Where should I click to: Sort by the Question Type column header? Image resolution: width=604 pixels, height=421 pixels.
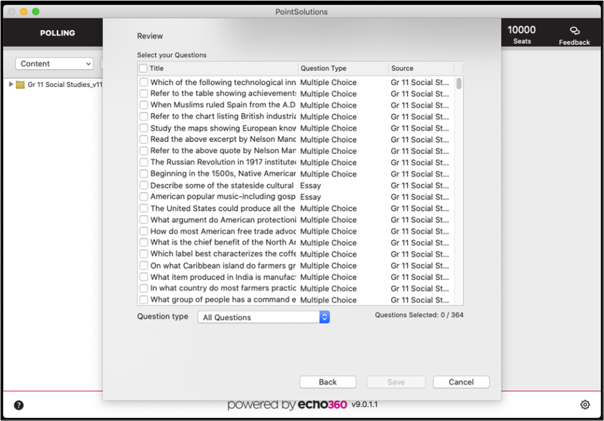pyautogui.click(x=323, y=68)
